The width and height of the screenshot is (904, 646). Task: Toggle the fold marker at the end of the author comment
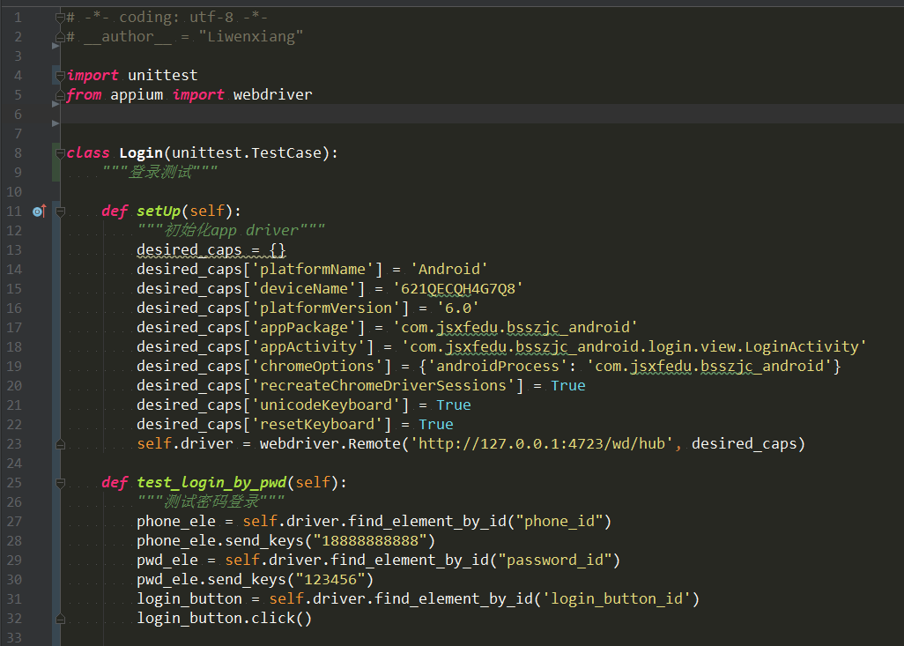pyautogui.click(x=60, y=38)
